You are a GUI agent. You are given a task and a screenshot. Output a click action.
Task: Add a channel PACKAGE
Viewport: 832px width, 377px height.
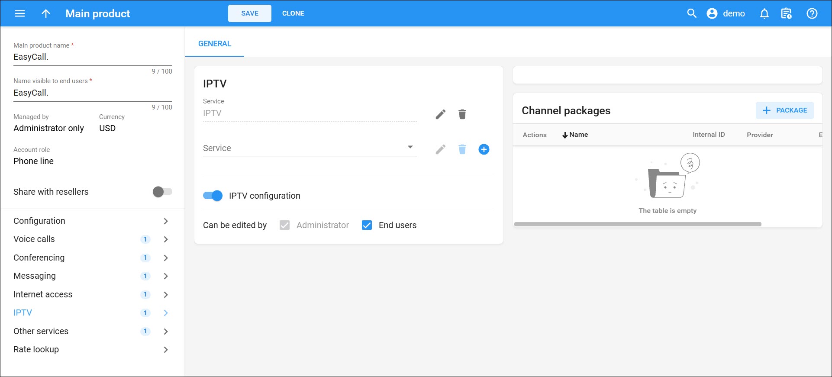(784, 110)
